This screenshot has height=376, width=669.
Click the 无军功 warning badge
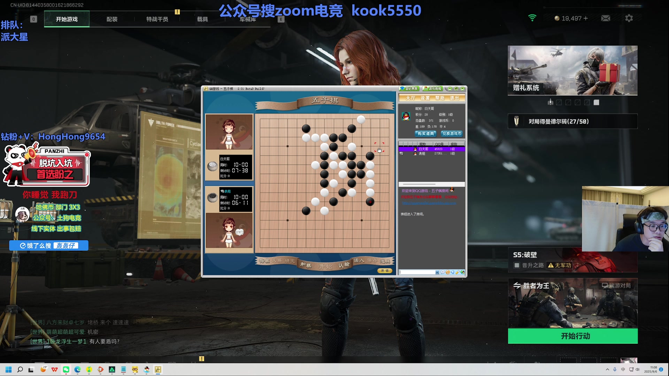coord(560,265)
